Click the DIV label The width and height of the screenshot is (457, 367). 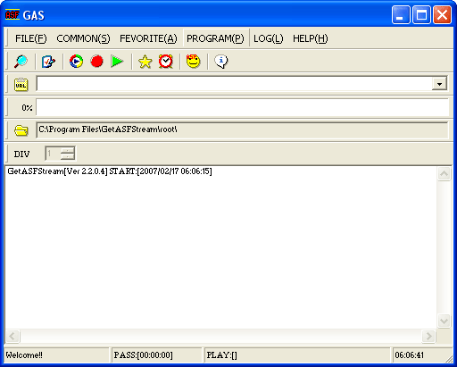coord(21,154)
